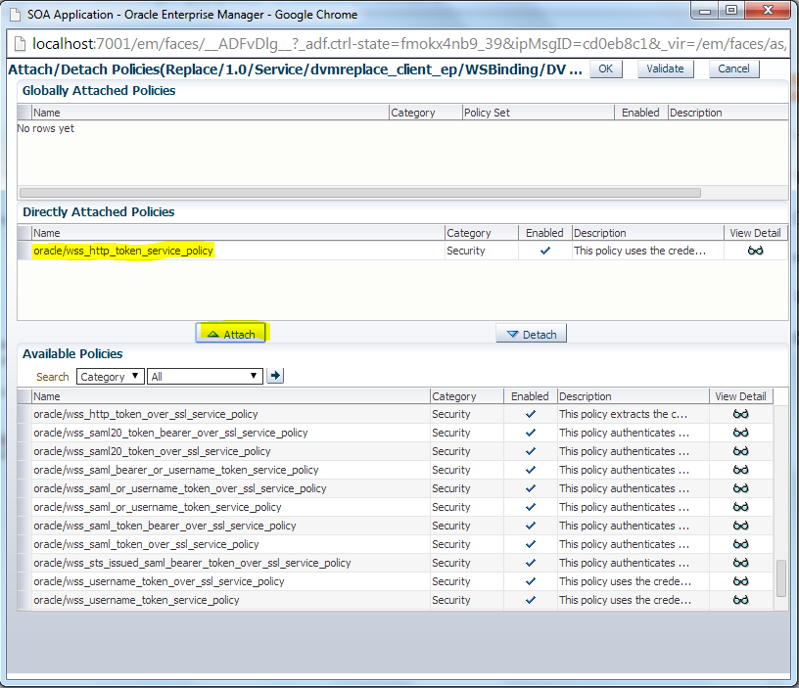The width and height of the screenshot is (799, 688).
Task: Open the All filter dropdown
Action: coord(205,377)
